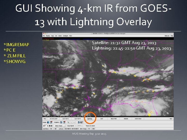187x140 pixels.
Task: Step forward one frame with the last loop control button
Action: (52, 126)
